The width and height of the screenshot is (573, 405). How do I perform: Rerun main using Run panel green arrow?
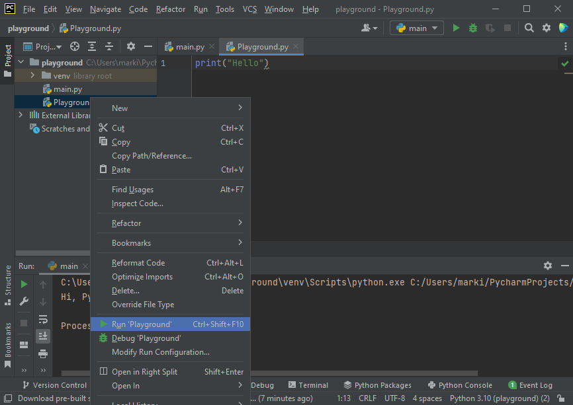[x=24, y=284]
